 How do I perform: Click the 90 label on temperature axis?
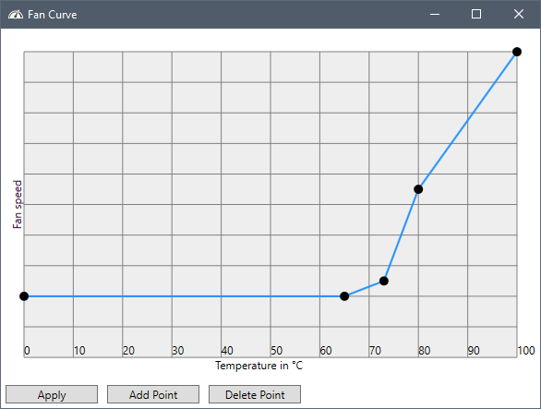474,351
